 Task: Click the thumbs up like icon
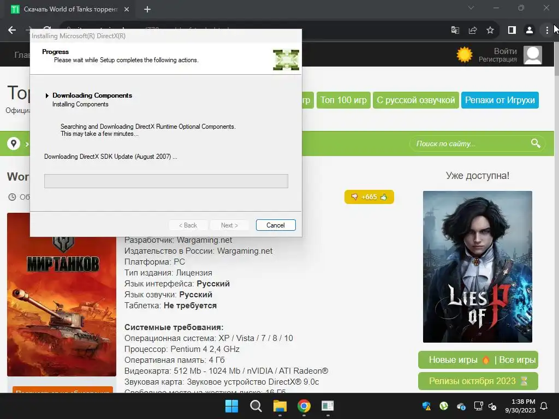[x=384, y=197]
